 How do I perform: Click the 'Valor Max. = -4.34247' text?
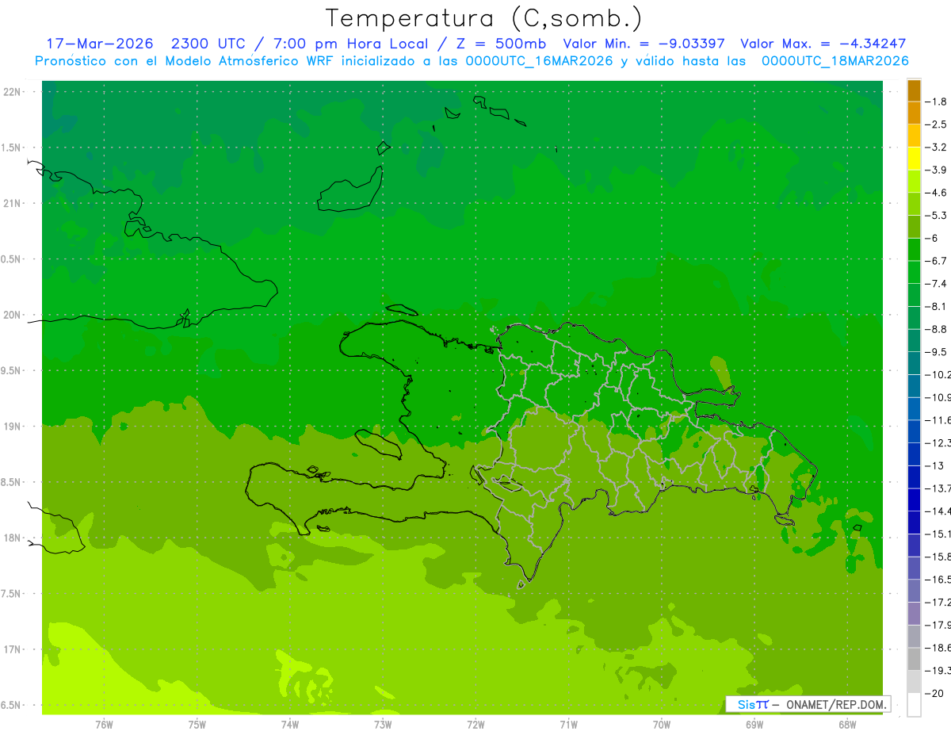tap(823, 44)
